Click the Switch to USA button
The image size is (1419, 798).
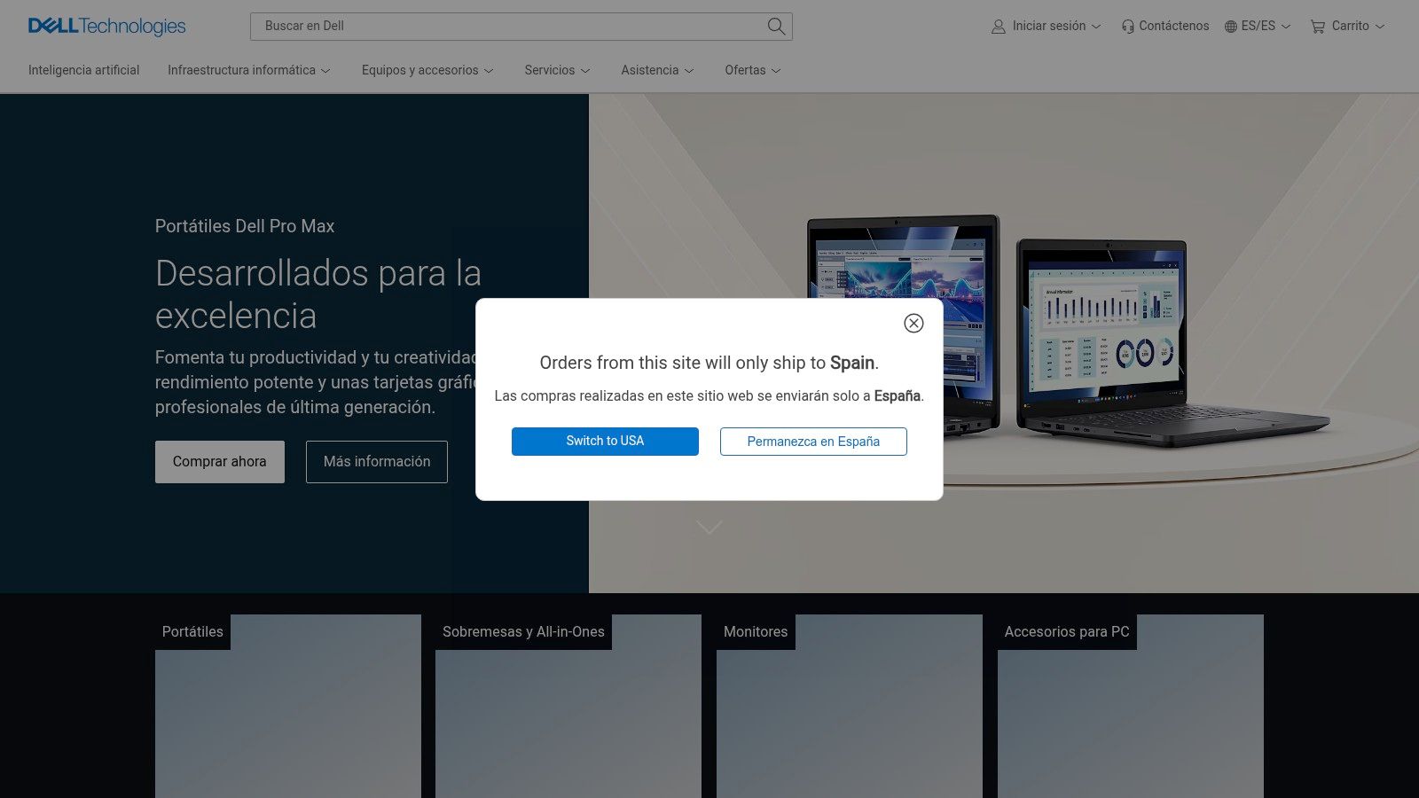tap(605, 442)
